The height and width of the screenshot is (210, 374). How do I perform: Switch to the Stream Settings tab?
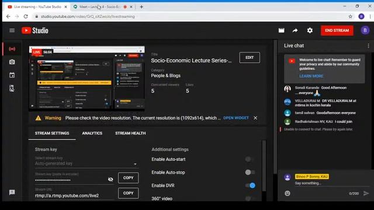pyautogui.click(x=52, y=134)
